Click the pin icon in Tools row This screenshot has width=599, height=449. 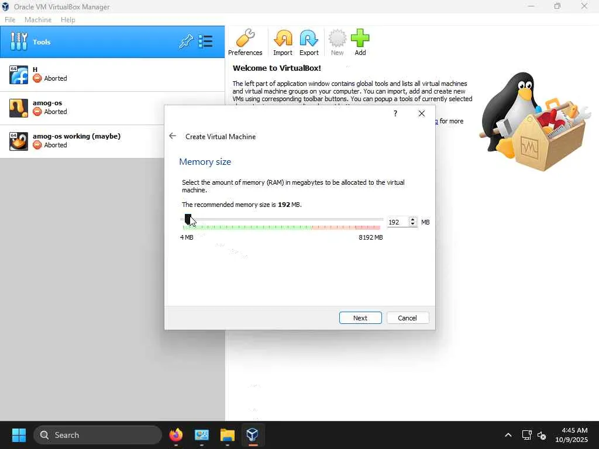186,42
